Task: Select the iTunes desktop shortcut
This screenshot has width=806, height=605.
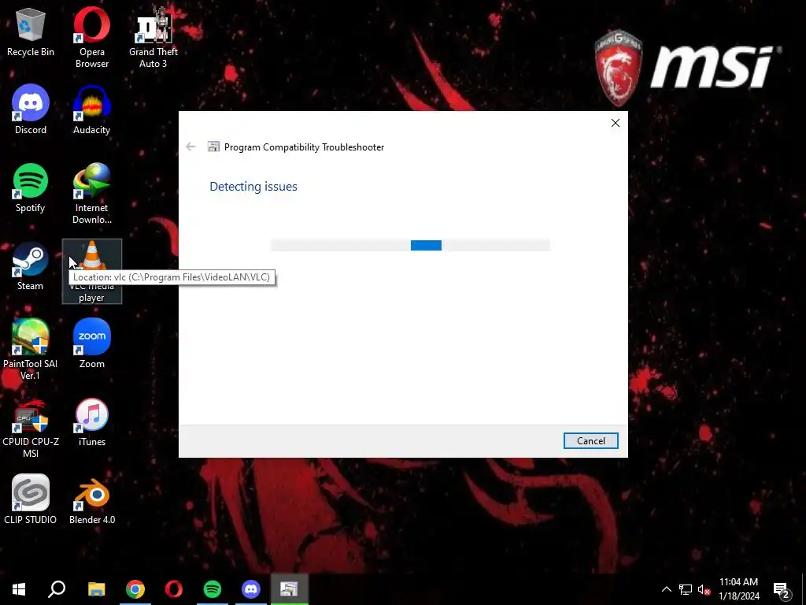Action: pyautogui.click(x=91, y=422)
